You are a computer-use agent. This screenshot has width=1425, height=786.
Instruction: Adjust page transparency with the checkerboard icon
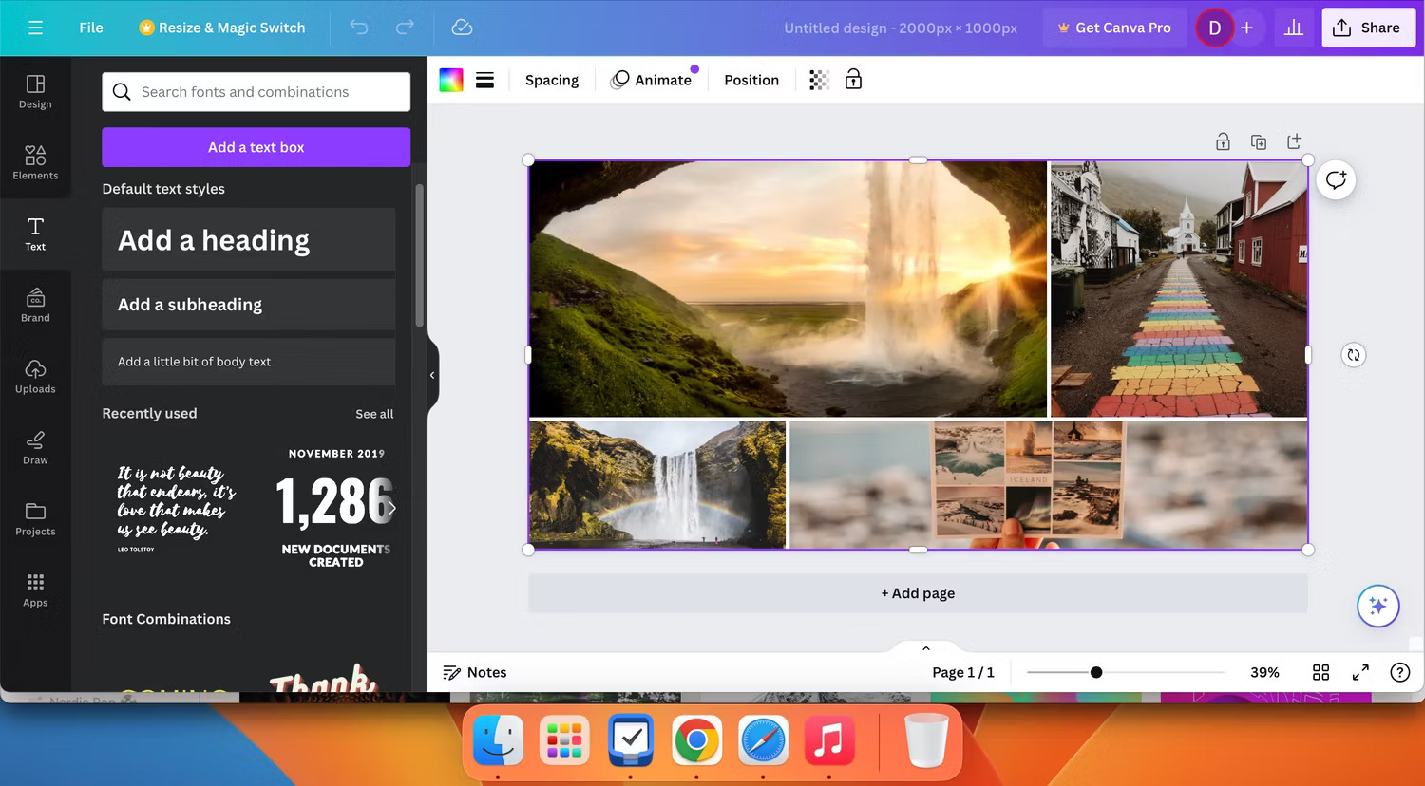coord(819,80)
